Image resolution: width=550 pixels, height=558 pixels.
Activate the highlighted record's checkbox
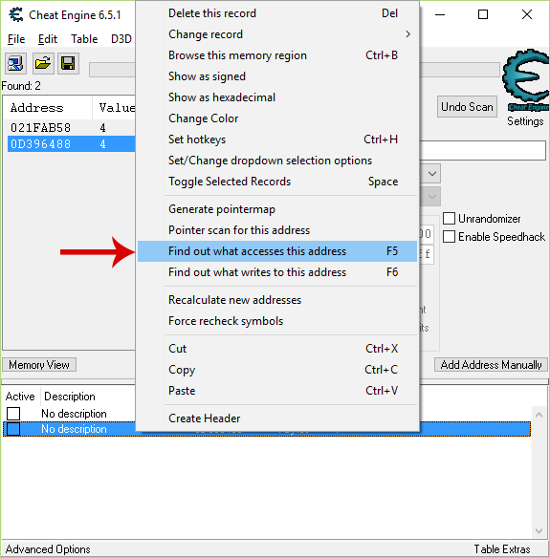[13, 429]
